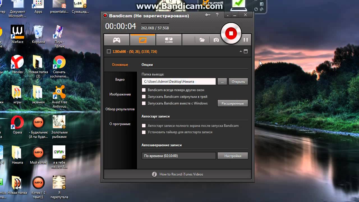Click the Расширенные button
Image resolution: width=359 pixels, height=202 pixels.
(233, 103)
